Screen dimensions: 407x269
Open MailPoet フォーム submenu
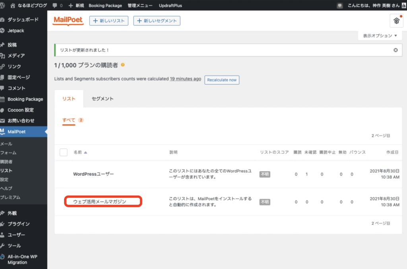[8, 153]
